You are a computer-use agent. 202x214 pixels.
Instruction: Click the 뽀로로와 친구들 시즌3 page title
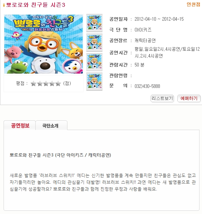click(36, 5)
